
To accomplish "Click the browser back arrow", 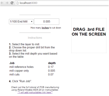I will tap(2, 3).
